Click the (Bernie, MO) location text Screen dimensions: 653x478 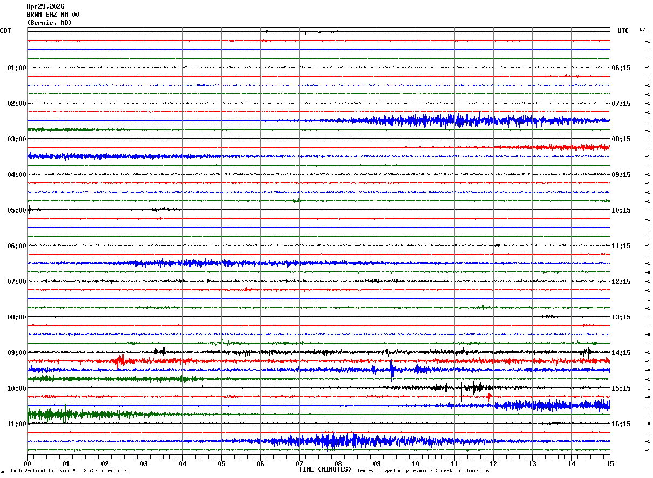click(49, 23)
